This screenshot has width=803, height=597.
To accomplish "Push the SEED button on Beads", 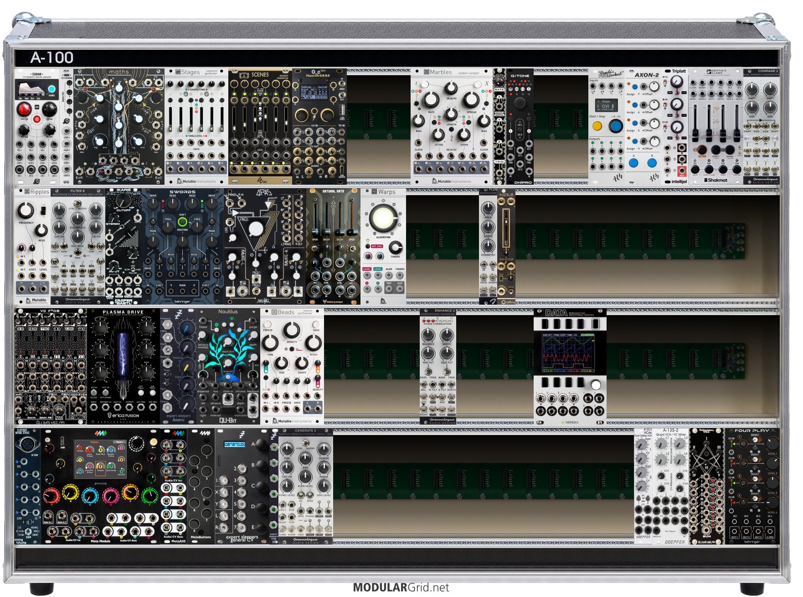I will (316, 325).
